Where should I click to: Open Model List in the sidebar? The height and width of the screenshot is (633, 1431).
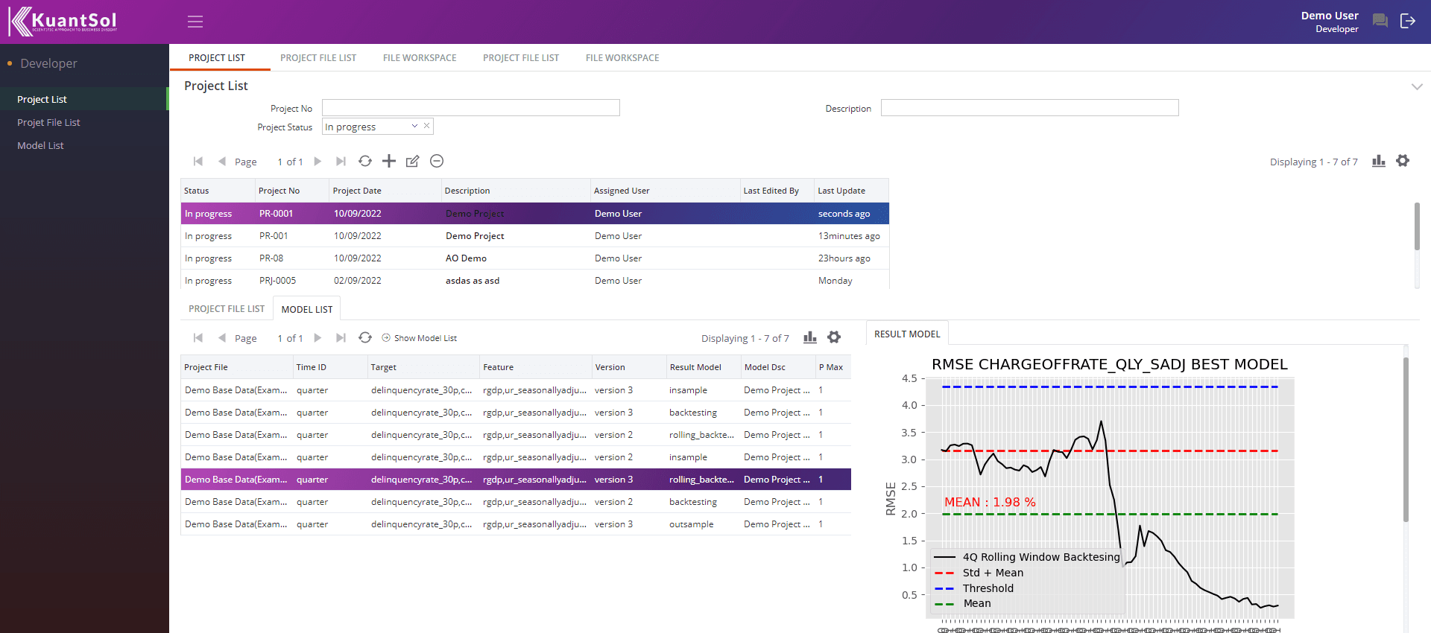(x=40, y=146)
